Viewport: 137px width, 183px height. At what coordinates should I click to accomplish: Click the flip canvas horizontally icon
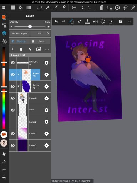click(x=95, y=21)
